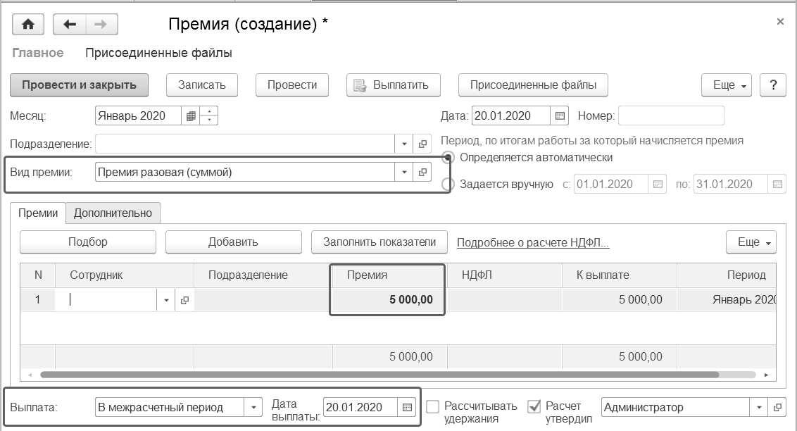Open calendar picker next to Месяц field
Image resolution: width=797 pixels, height=431 pixels.
point(191,116)
